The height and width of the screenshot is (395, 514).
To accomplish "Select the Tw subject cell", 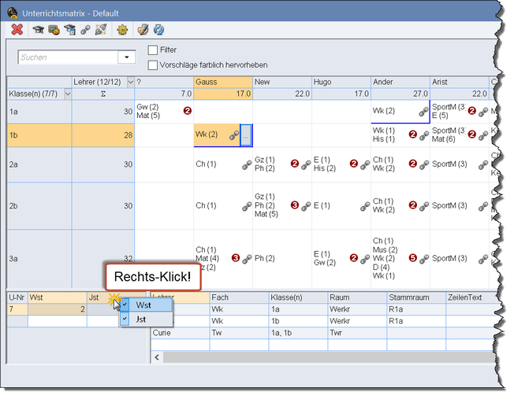I will pyautogui.click(x=240, y=333).
